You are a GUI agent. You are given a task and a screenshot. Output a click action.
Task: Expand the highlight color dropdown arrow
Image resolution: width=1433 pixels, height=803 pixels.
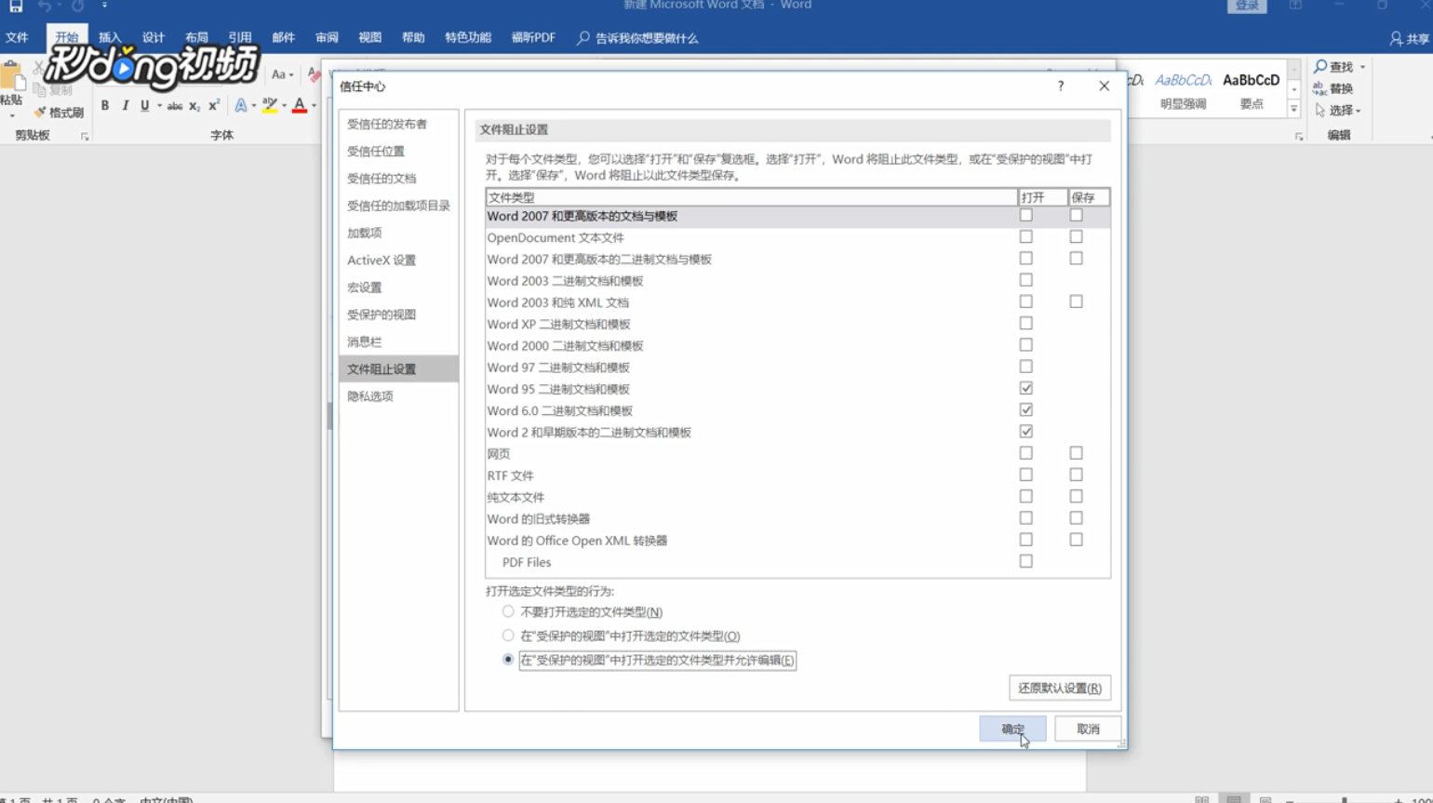pyautogui.click(x=285, y=106)
